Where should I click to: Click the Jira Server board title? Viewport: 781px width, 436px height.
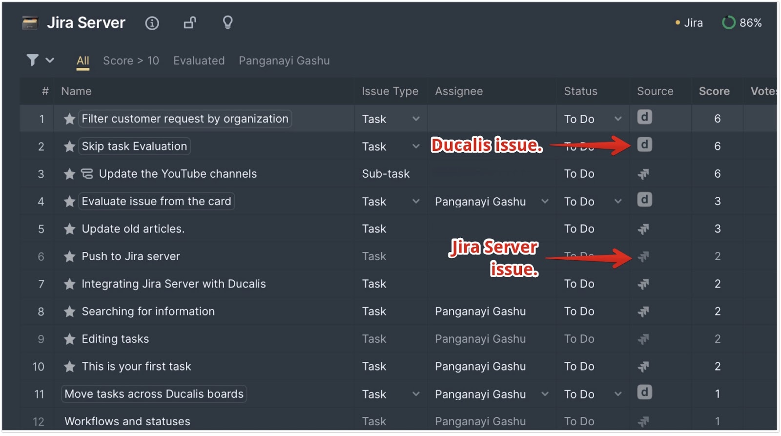point(86,23)
